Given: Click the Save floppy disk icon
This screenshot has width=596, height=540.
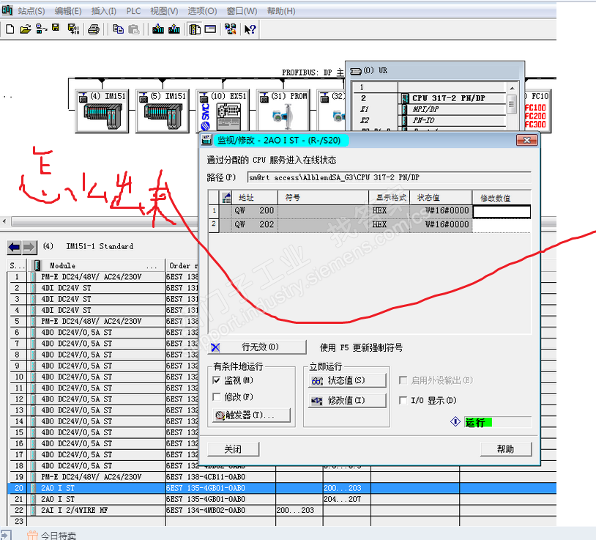Looking at the screenshot, I should coord(56,28).
